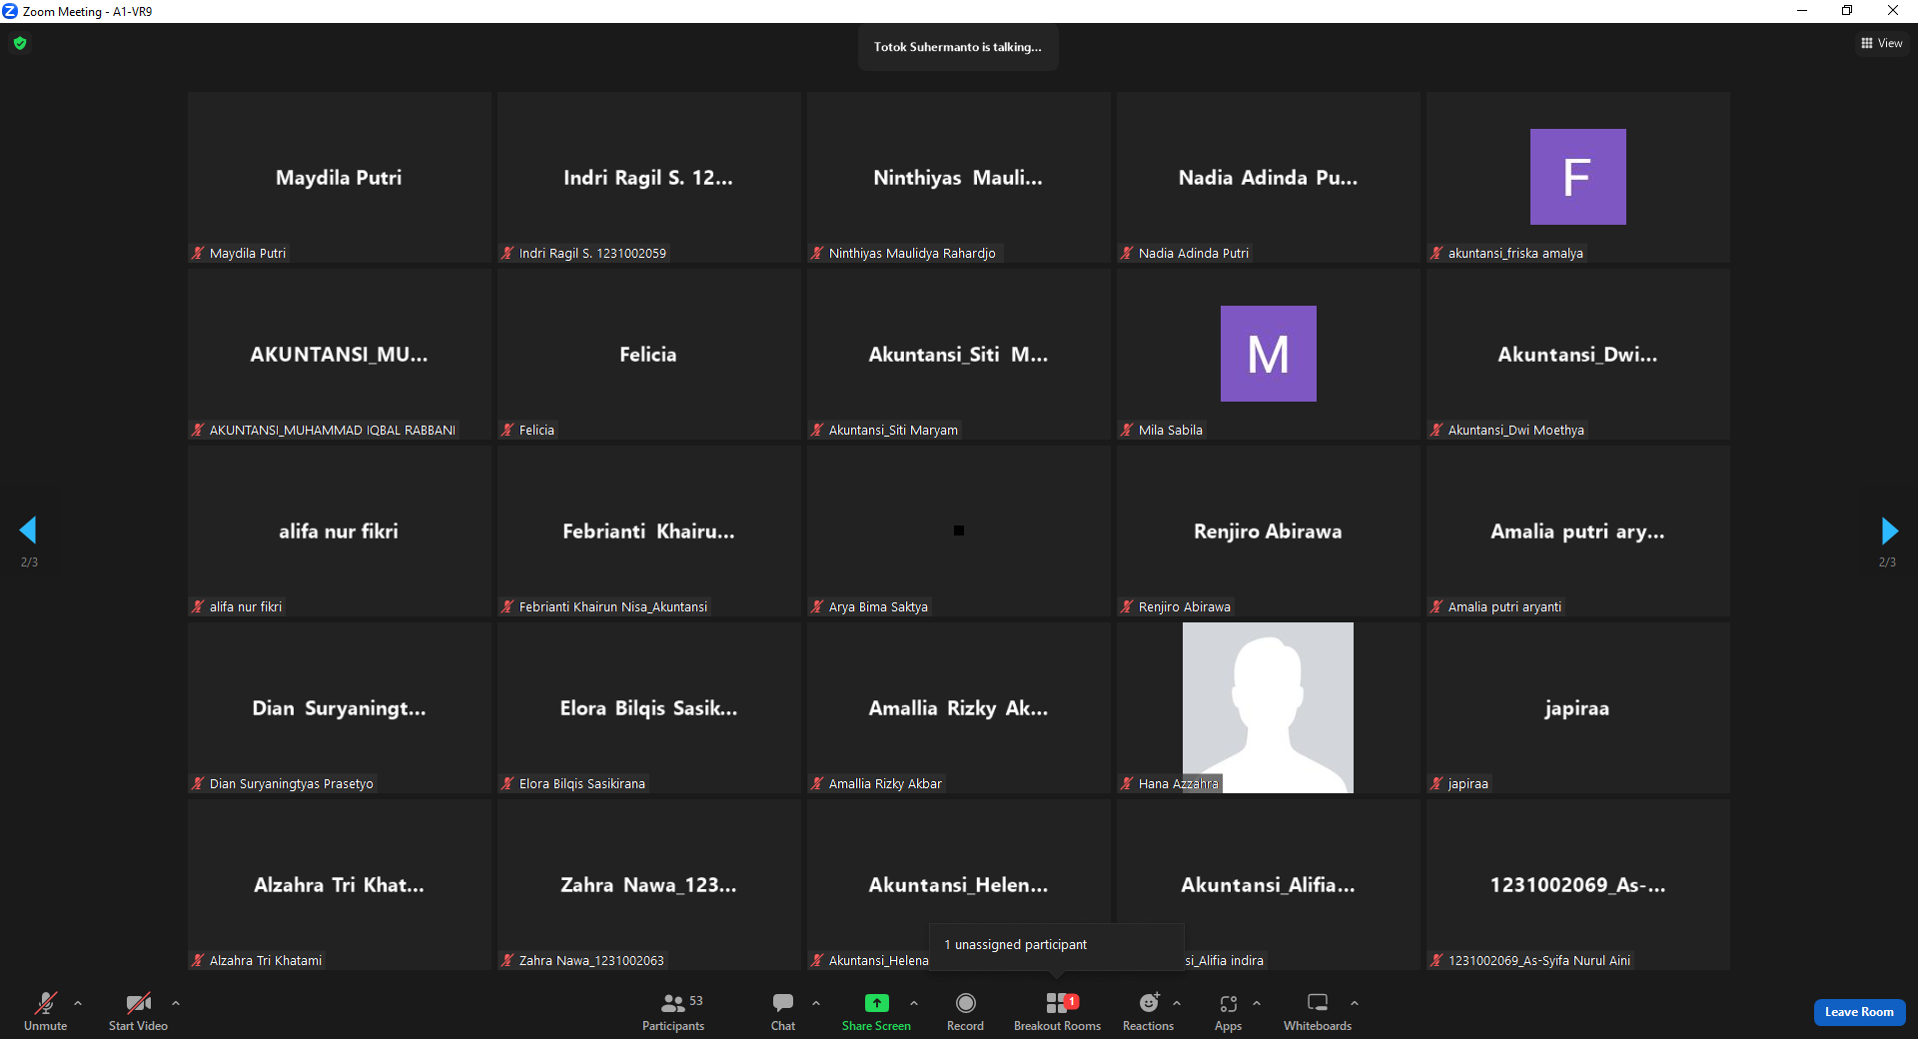Click Indri Ragil S. muted mic icon
Viewport: 1918px width, 1039px height.
click(x=507, y=253)
